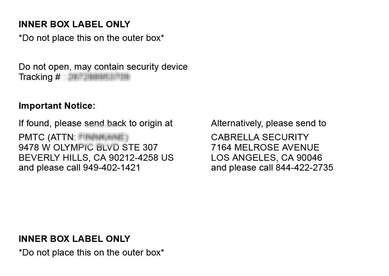The image size is (389, 276).
Task: Click the top outer box warning line
Action: pos(91,38)
